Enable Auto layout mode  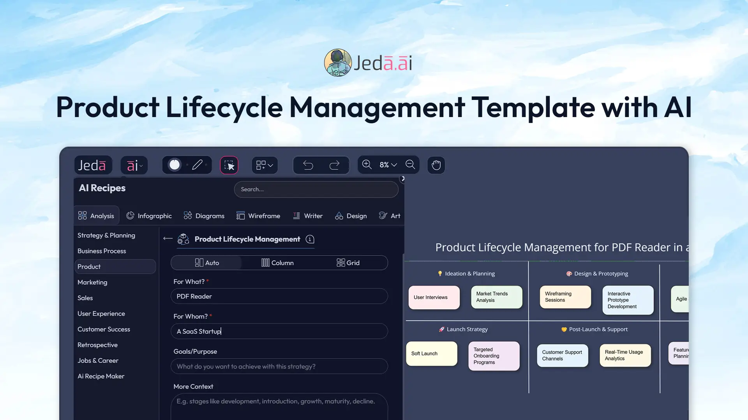pyautogui.click(x=207, y=262)
